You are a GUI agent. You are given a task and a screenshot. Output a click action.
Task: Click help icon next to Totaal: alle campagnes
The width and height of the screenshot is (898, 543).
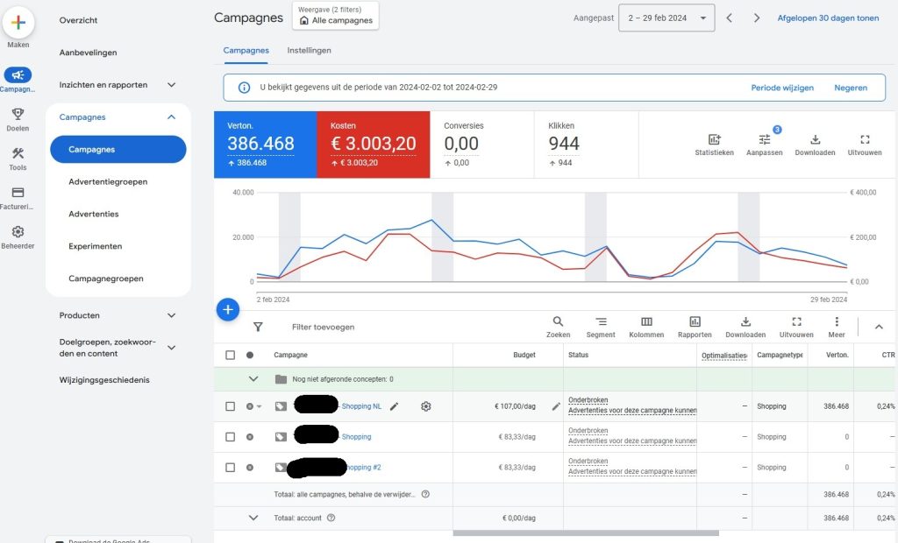(x=425, y=494)
